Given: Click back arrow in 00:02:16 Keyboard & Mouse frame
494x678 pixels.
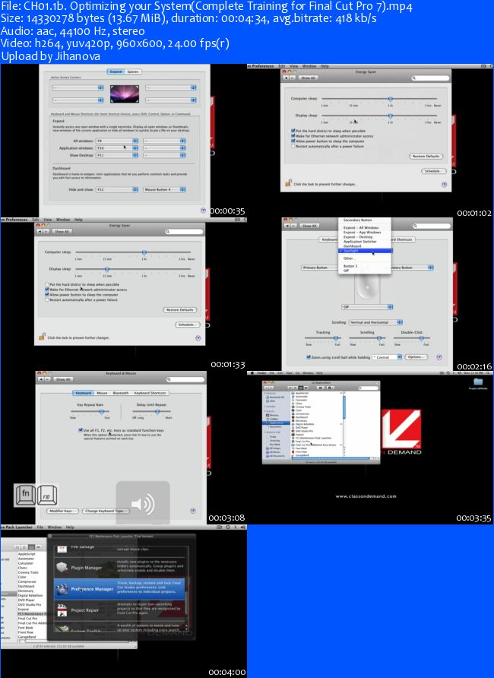Looking at the screenshot, I should (287, 226).
